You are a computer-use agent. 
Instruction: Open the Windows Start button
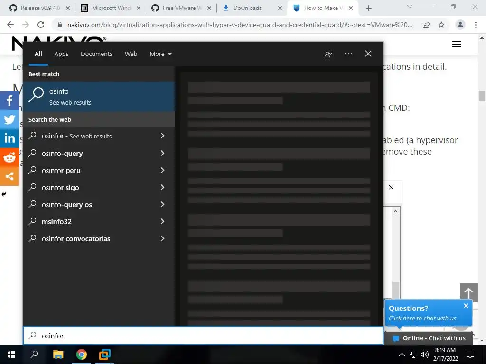click(11, 355)
